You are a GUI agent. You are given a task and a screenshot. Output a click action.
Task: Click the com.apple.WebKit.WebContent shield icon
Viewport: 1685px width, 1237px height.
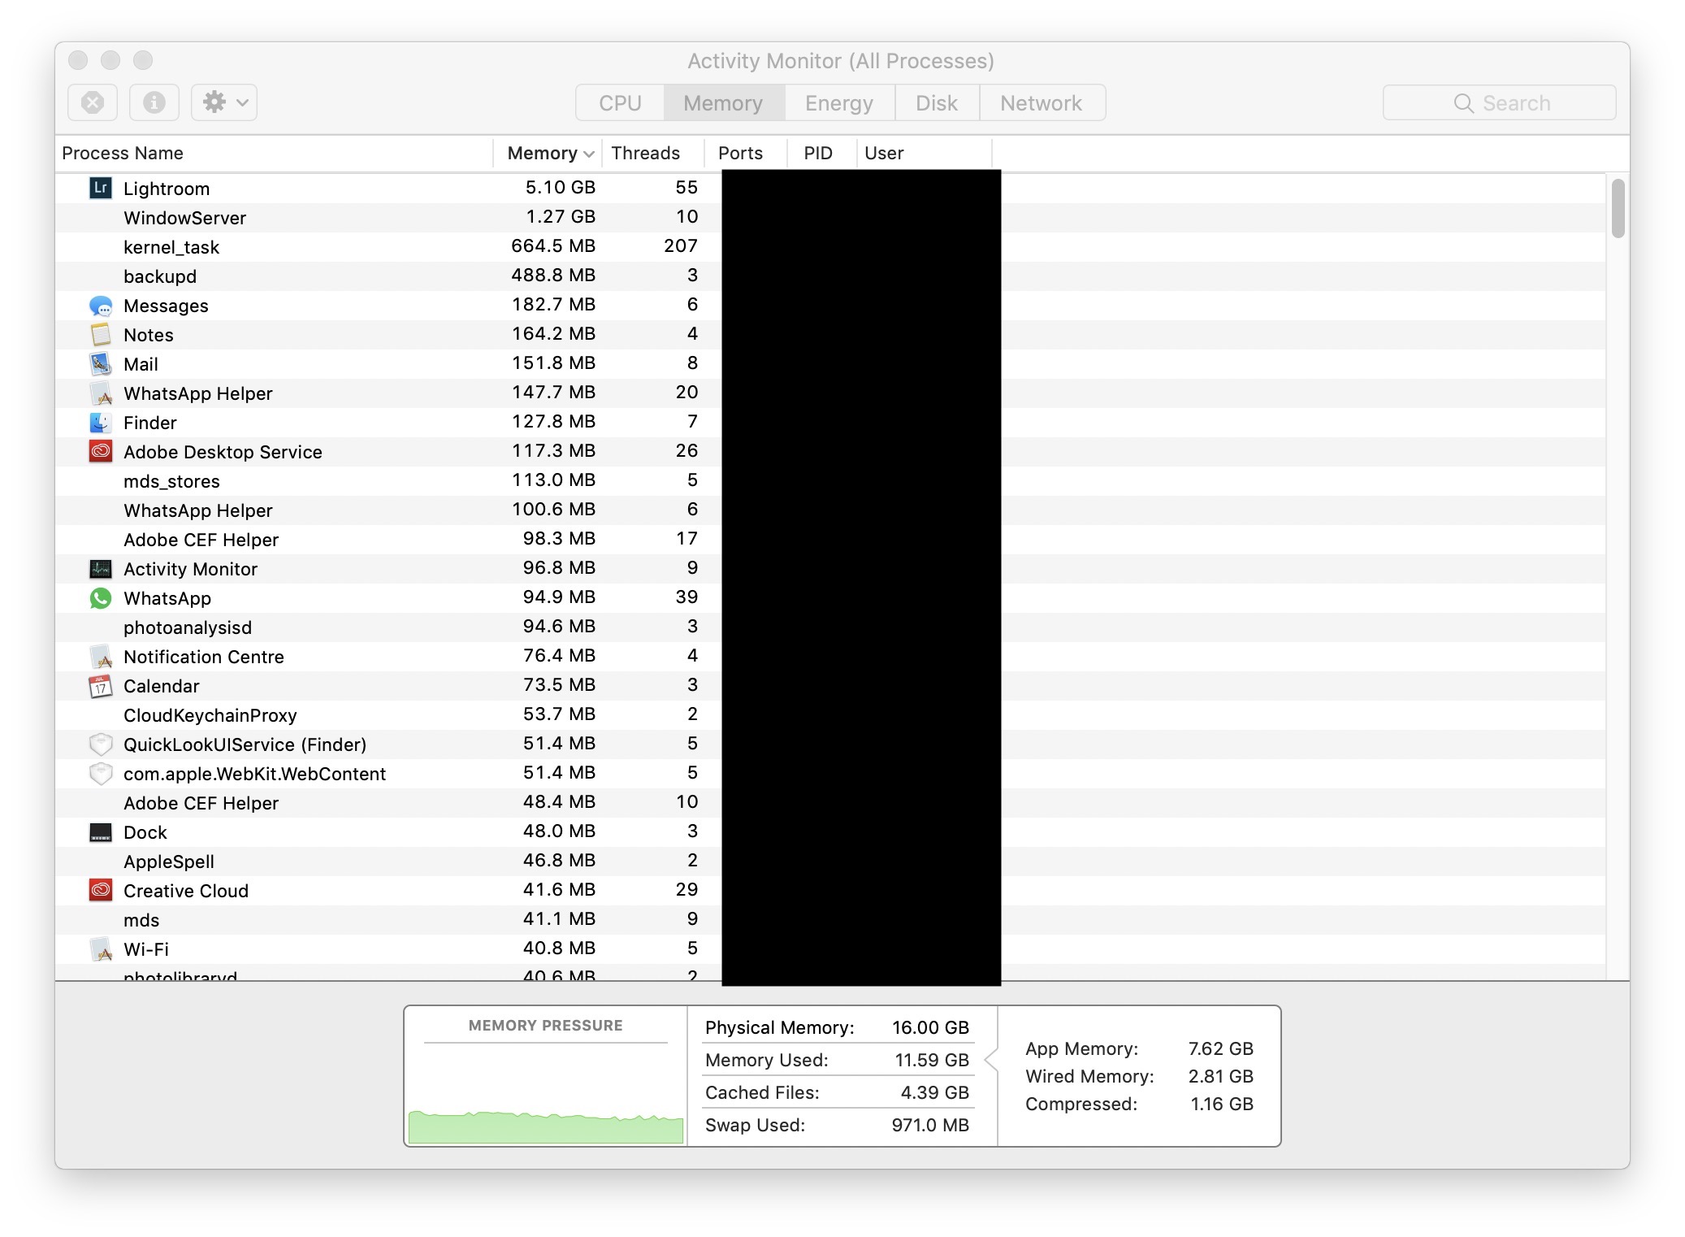pyautogui.click(x=100, y=774)
